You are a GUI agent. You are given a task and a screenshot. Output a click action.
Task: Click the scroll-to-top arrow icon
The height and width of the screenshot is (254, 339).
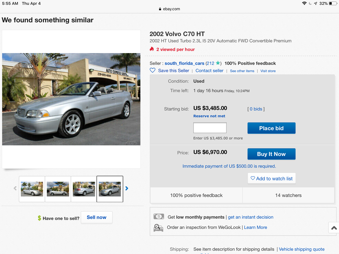(334, 228)
